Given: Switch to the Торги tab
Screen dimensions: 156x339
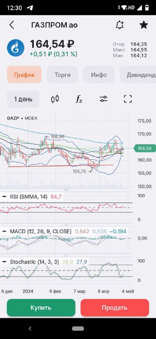Looking at the screenshot, I should [x=62, y=75].
